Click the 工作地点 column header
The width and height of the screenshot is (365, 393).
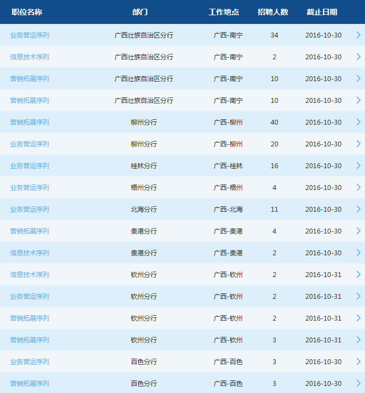[224, 12]
